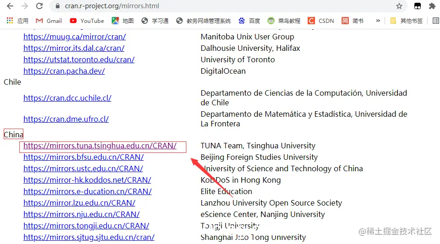
Task: Go back to the previous page
Action: point(10,6)
